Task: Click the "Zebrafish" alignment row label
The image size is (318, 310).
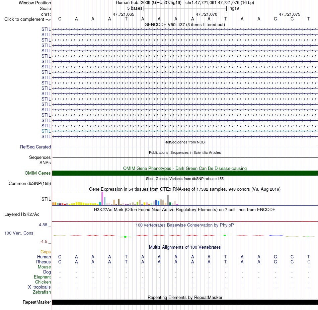Action: click(x=42, y=292)
